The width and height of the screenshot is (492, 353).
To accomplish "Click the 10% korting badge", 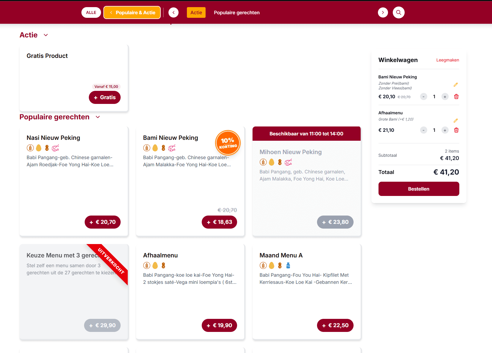I will 228,143.
